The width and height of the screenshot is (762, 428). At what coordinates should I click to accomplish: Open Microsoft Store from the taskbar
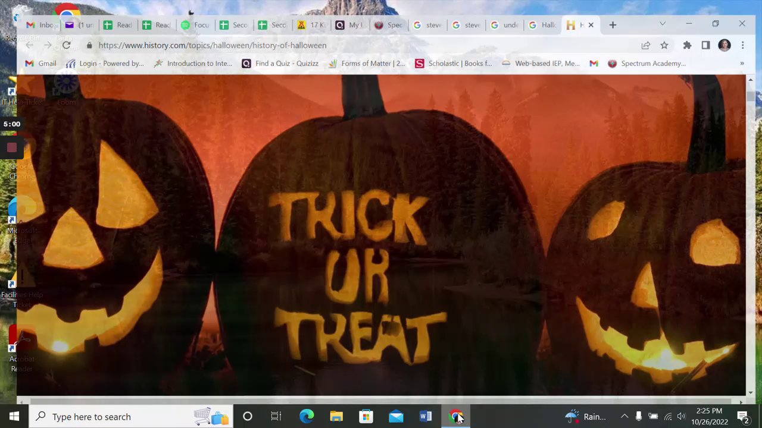coord(366,417)
